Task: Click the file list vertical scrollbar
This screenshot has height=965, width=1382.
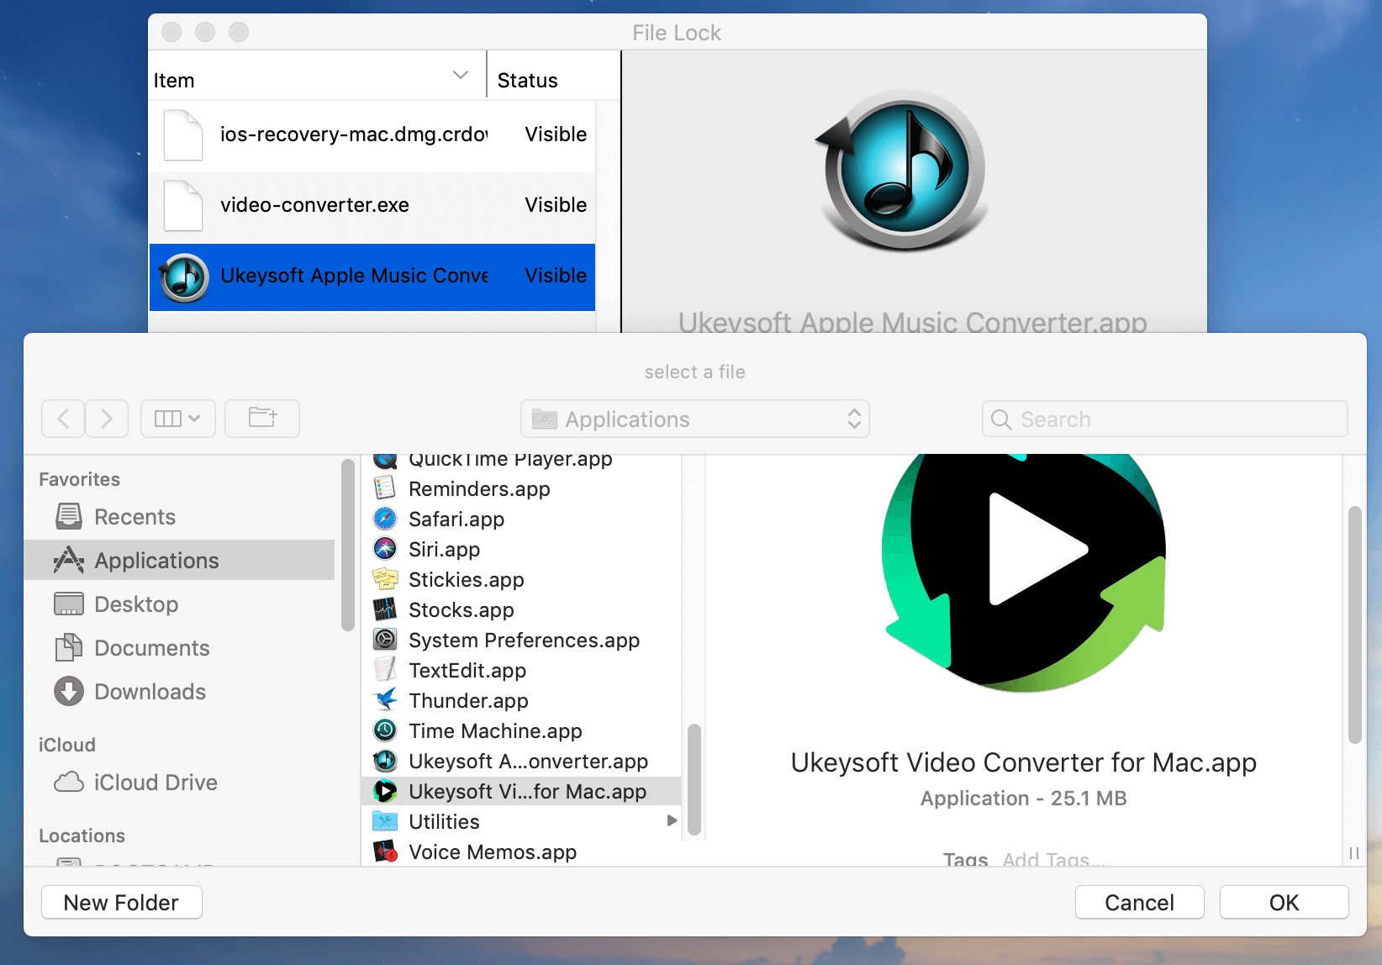Action: click(694, 779)
